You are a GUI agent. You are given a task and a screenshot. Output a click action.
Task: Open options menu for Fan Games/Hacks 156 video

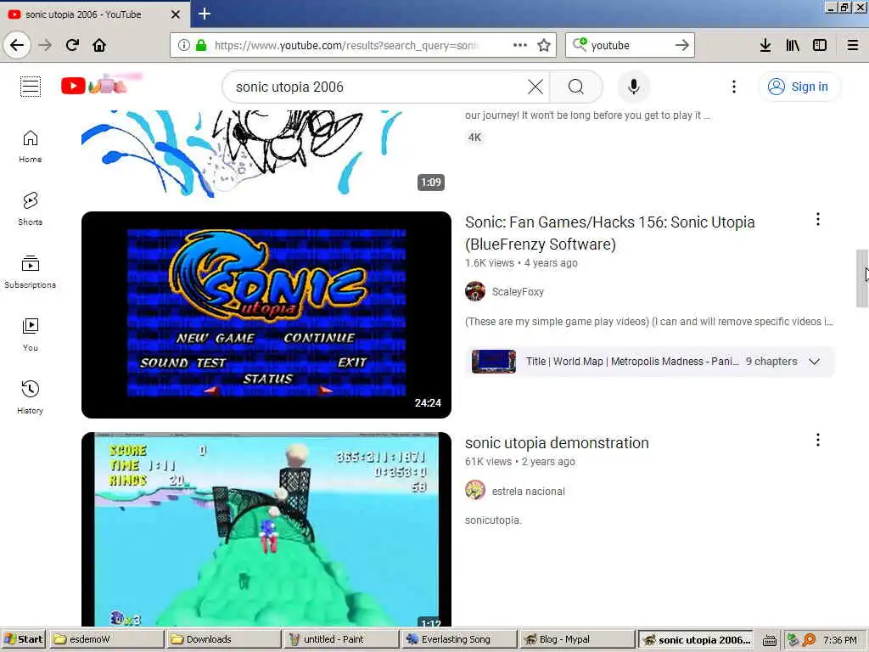click(817, 220)
